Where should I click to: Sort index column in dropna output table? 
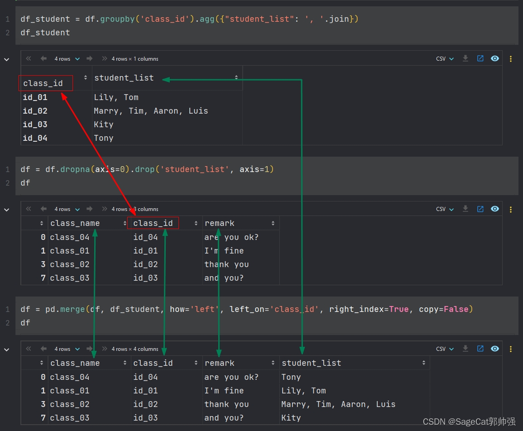[41, 223]
